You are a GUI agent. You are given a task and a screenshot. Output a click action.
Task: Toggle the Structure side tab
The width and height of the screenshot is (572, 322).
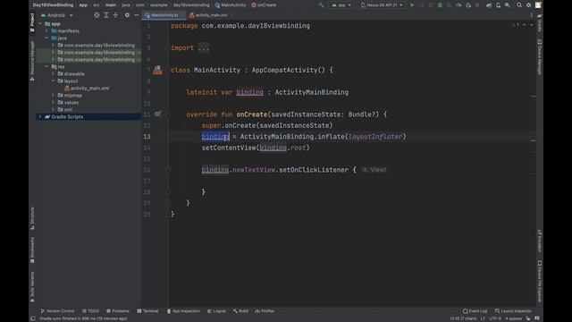coord(32,218)
